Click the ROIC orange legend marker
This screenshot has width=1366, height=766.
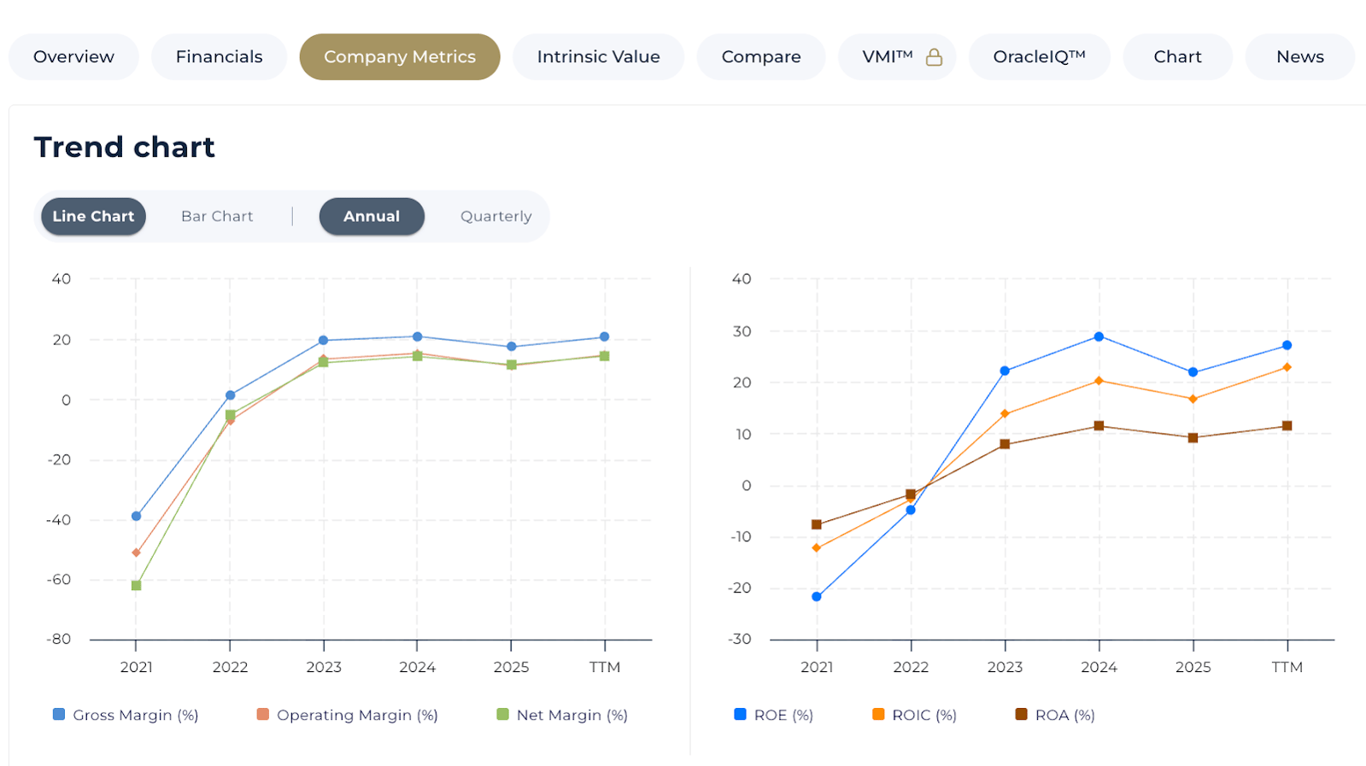(878, 714)
